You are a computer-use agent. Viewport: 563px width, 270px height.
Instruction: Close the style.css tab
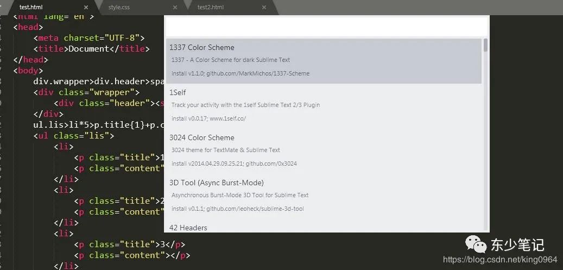click(175, 8)
